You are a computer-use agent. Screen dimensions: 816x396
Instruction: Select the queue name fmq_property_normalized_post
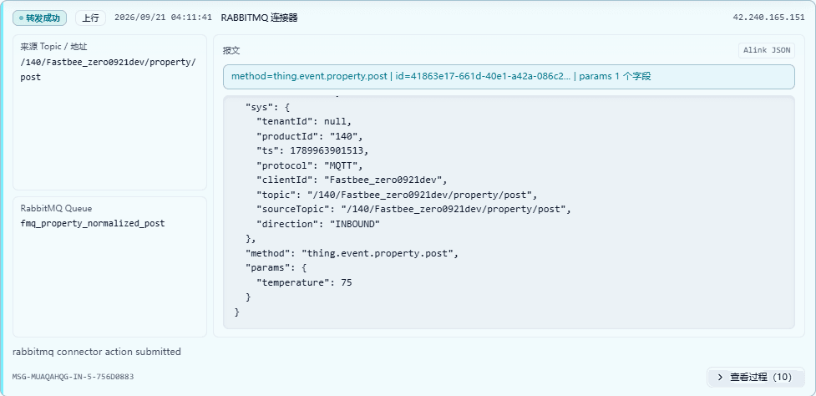pos(93,223)
